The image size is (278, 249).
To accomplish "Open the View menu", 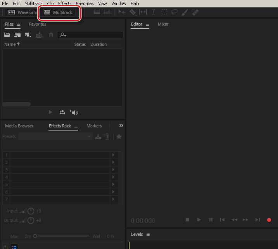I will point(102,3).
